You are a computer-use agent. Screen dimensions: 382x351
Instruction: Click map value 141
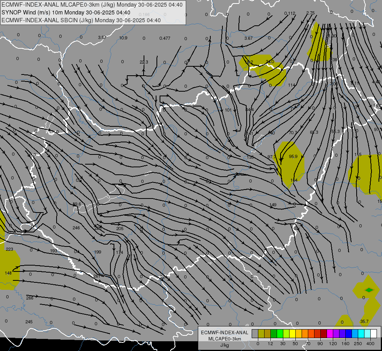point(250,133)
